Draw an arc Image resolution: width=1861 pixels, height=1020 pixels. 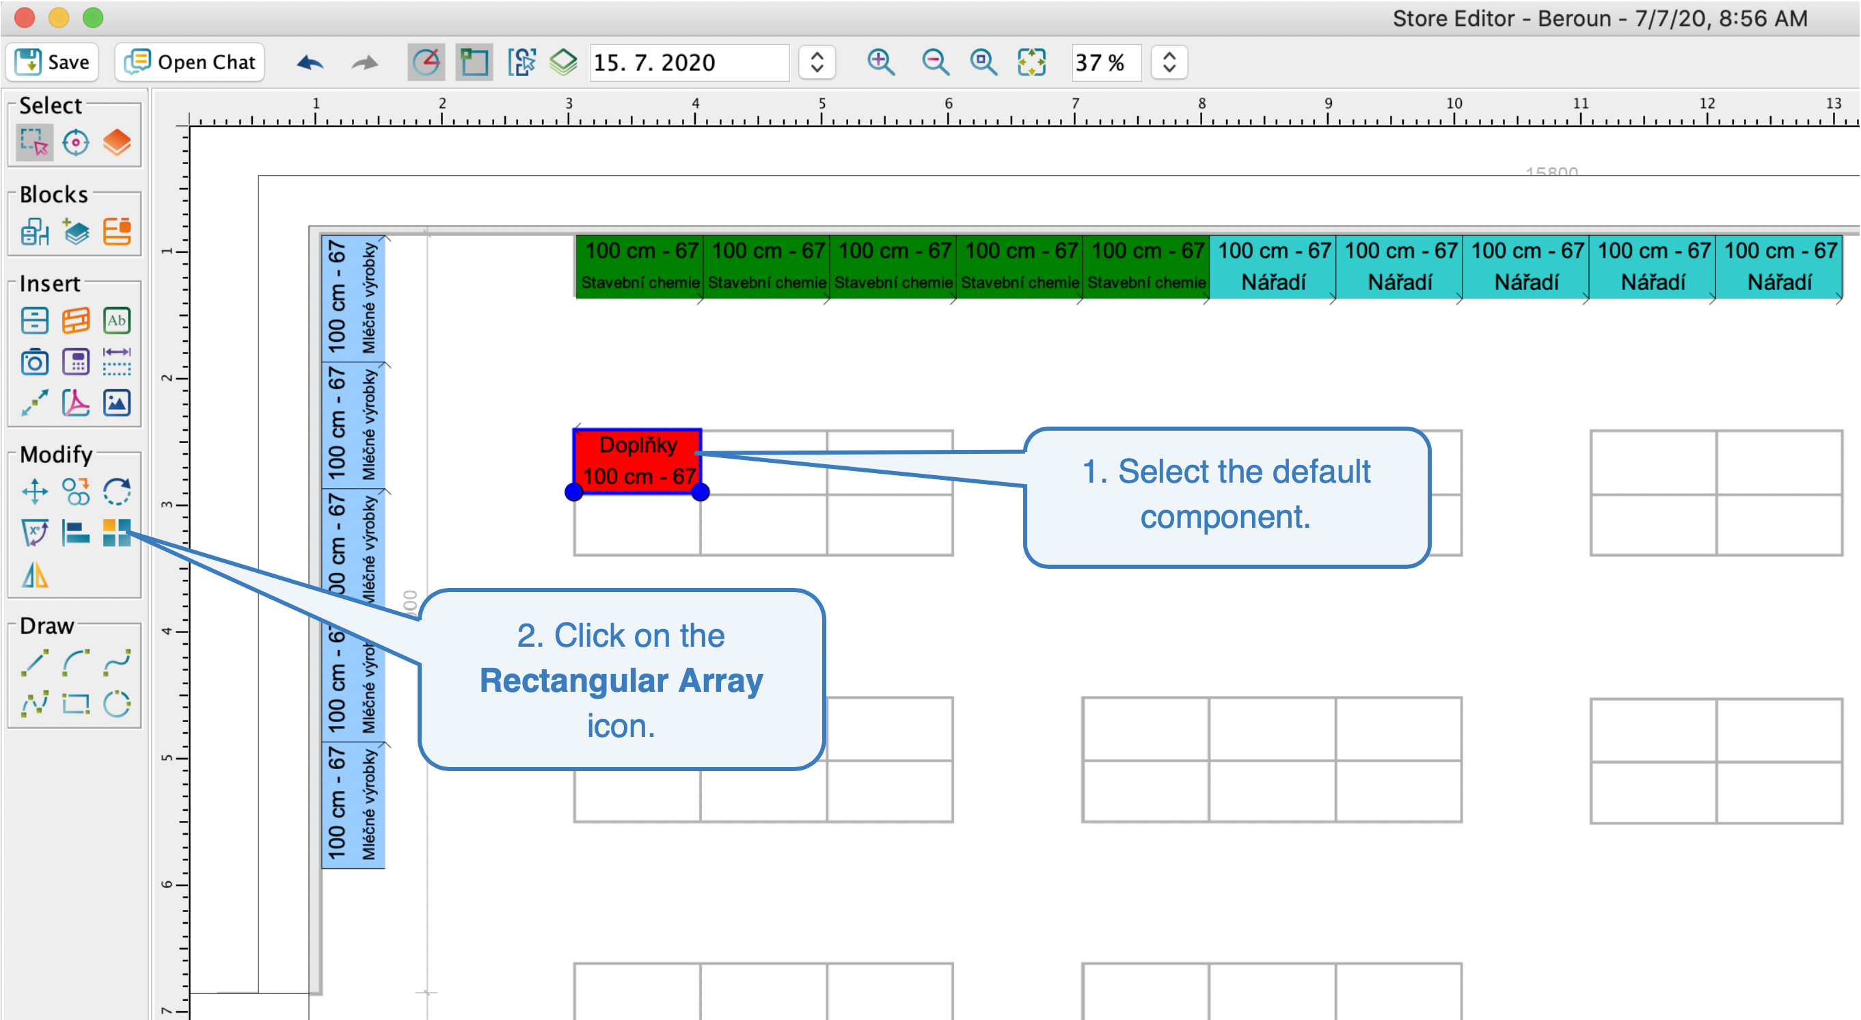coord(75,662)
